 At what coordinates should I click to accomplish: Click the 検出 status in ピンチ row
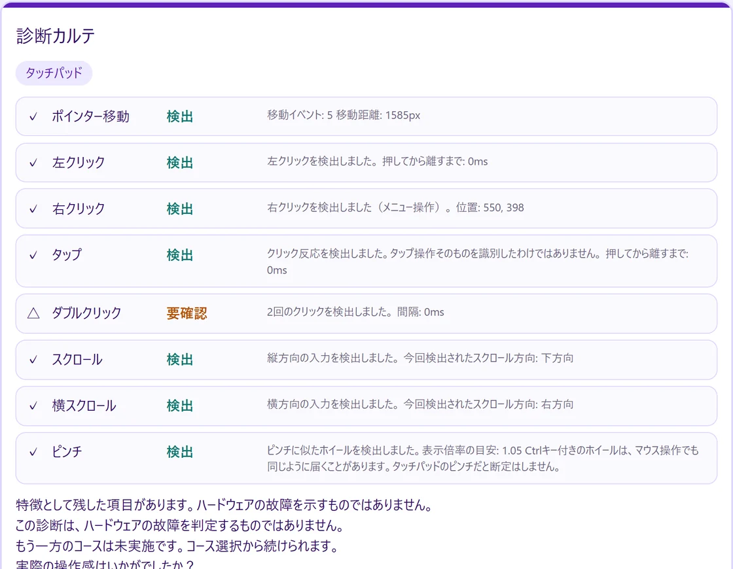(180, 452)
